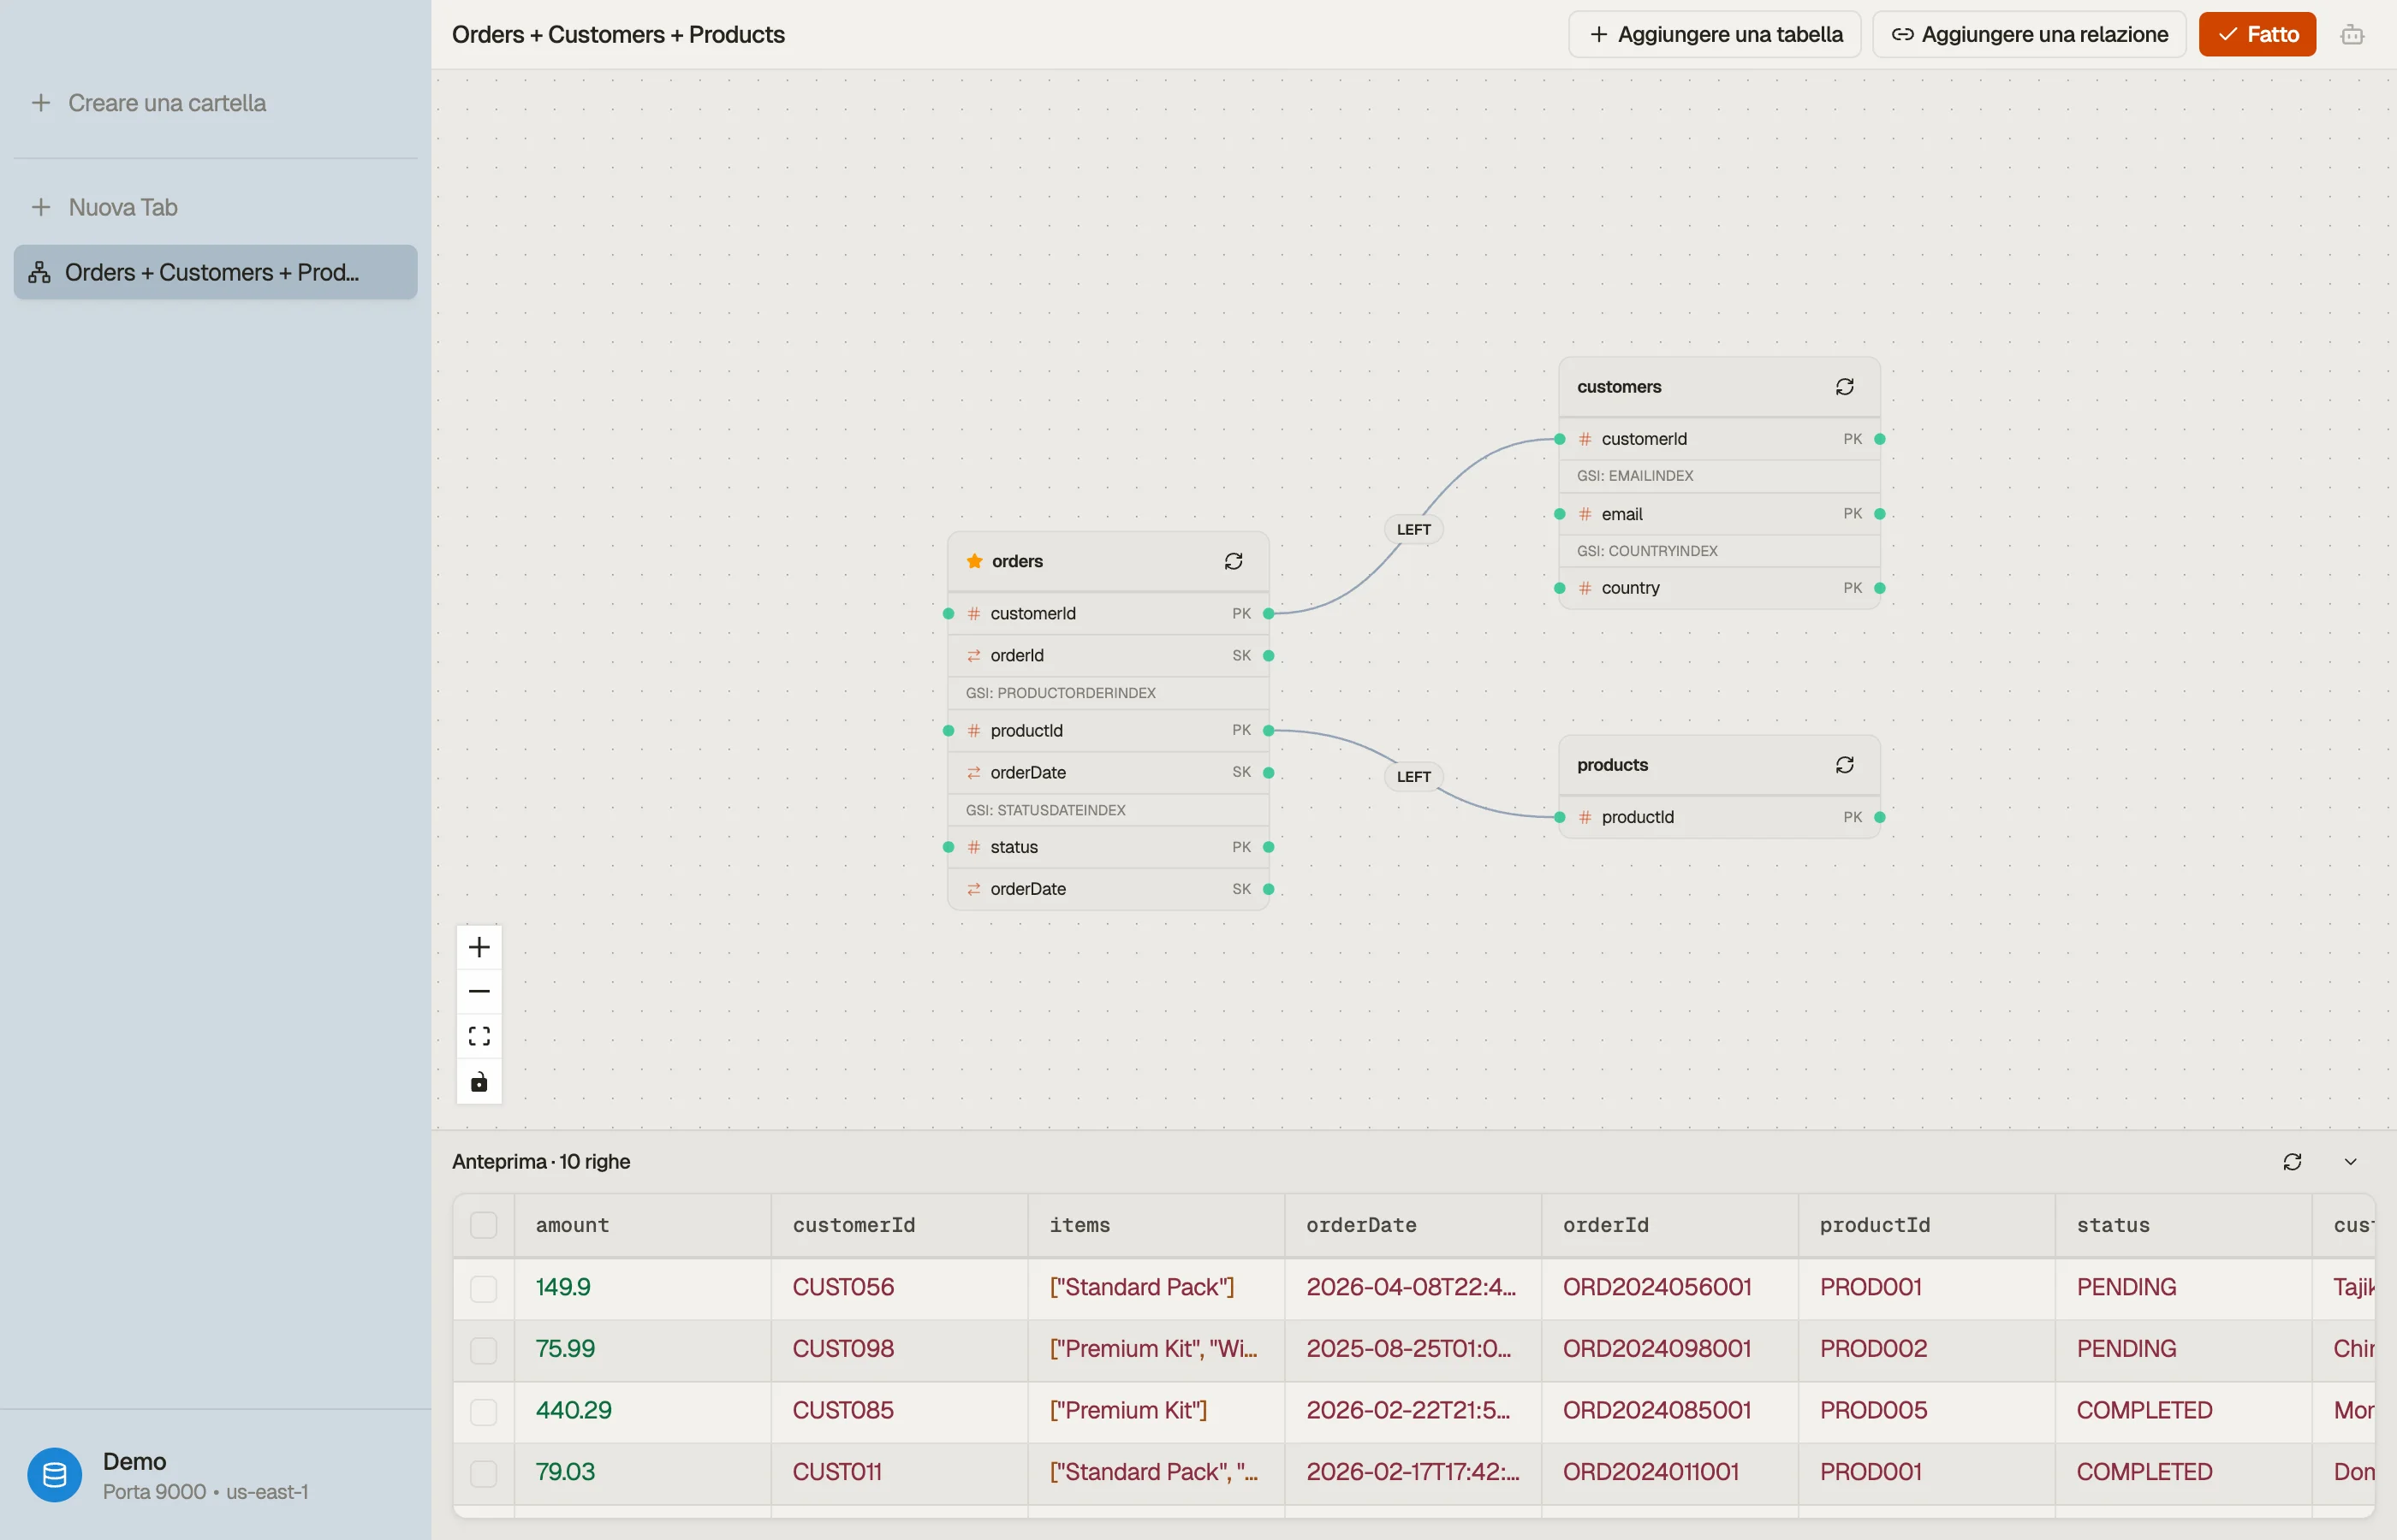
Task: Fit diagram to view
Action: 479,1036
